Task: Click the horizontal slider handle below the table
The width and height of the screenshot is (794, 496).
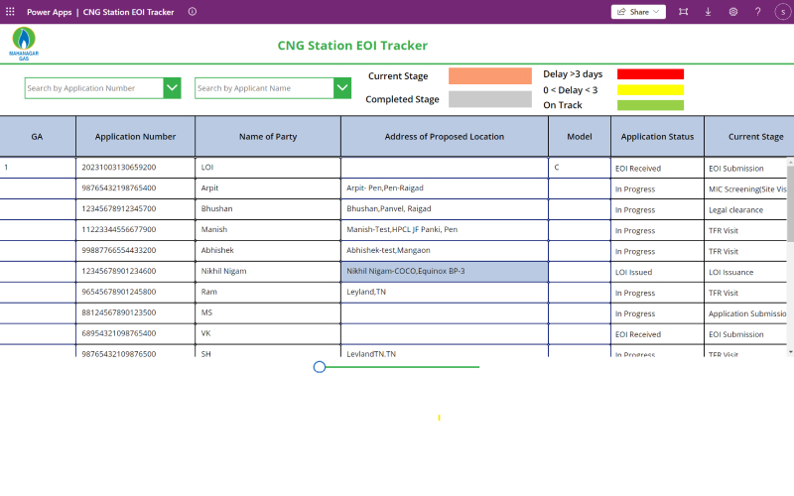Action: pos(319,367)
